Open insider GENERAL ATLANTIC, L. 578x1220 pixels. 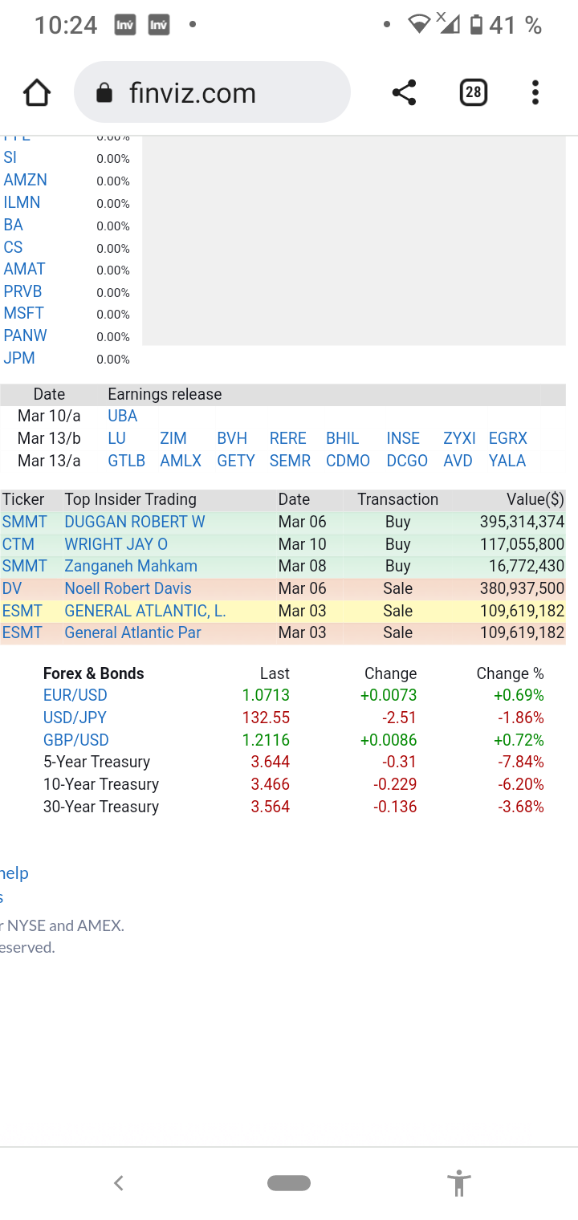tap(145, 611)
